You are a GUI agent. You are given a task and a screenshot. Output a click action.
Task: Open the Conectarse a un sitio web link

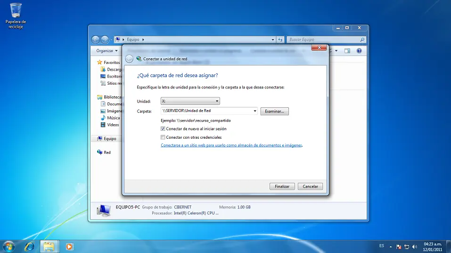(x=231, y=145)
